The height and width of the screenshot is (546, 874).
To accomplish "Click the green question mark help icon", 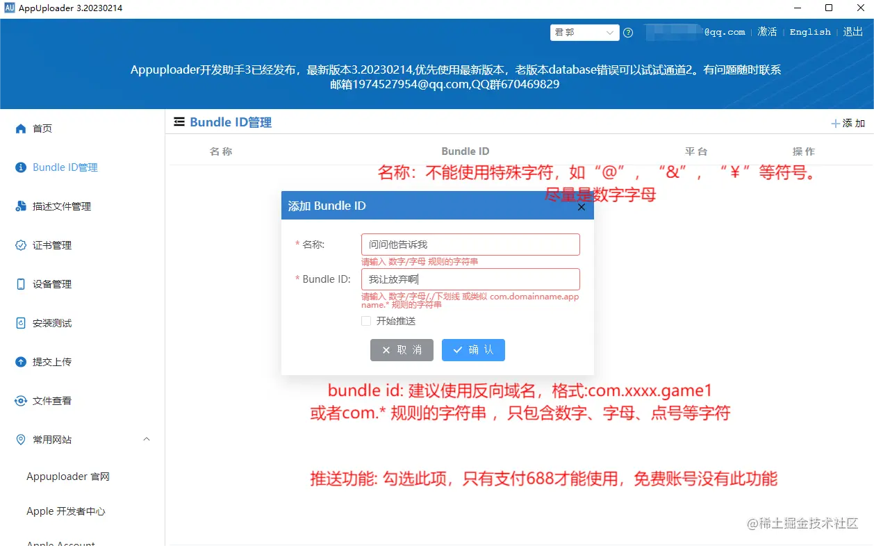I will pos(627,33).
